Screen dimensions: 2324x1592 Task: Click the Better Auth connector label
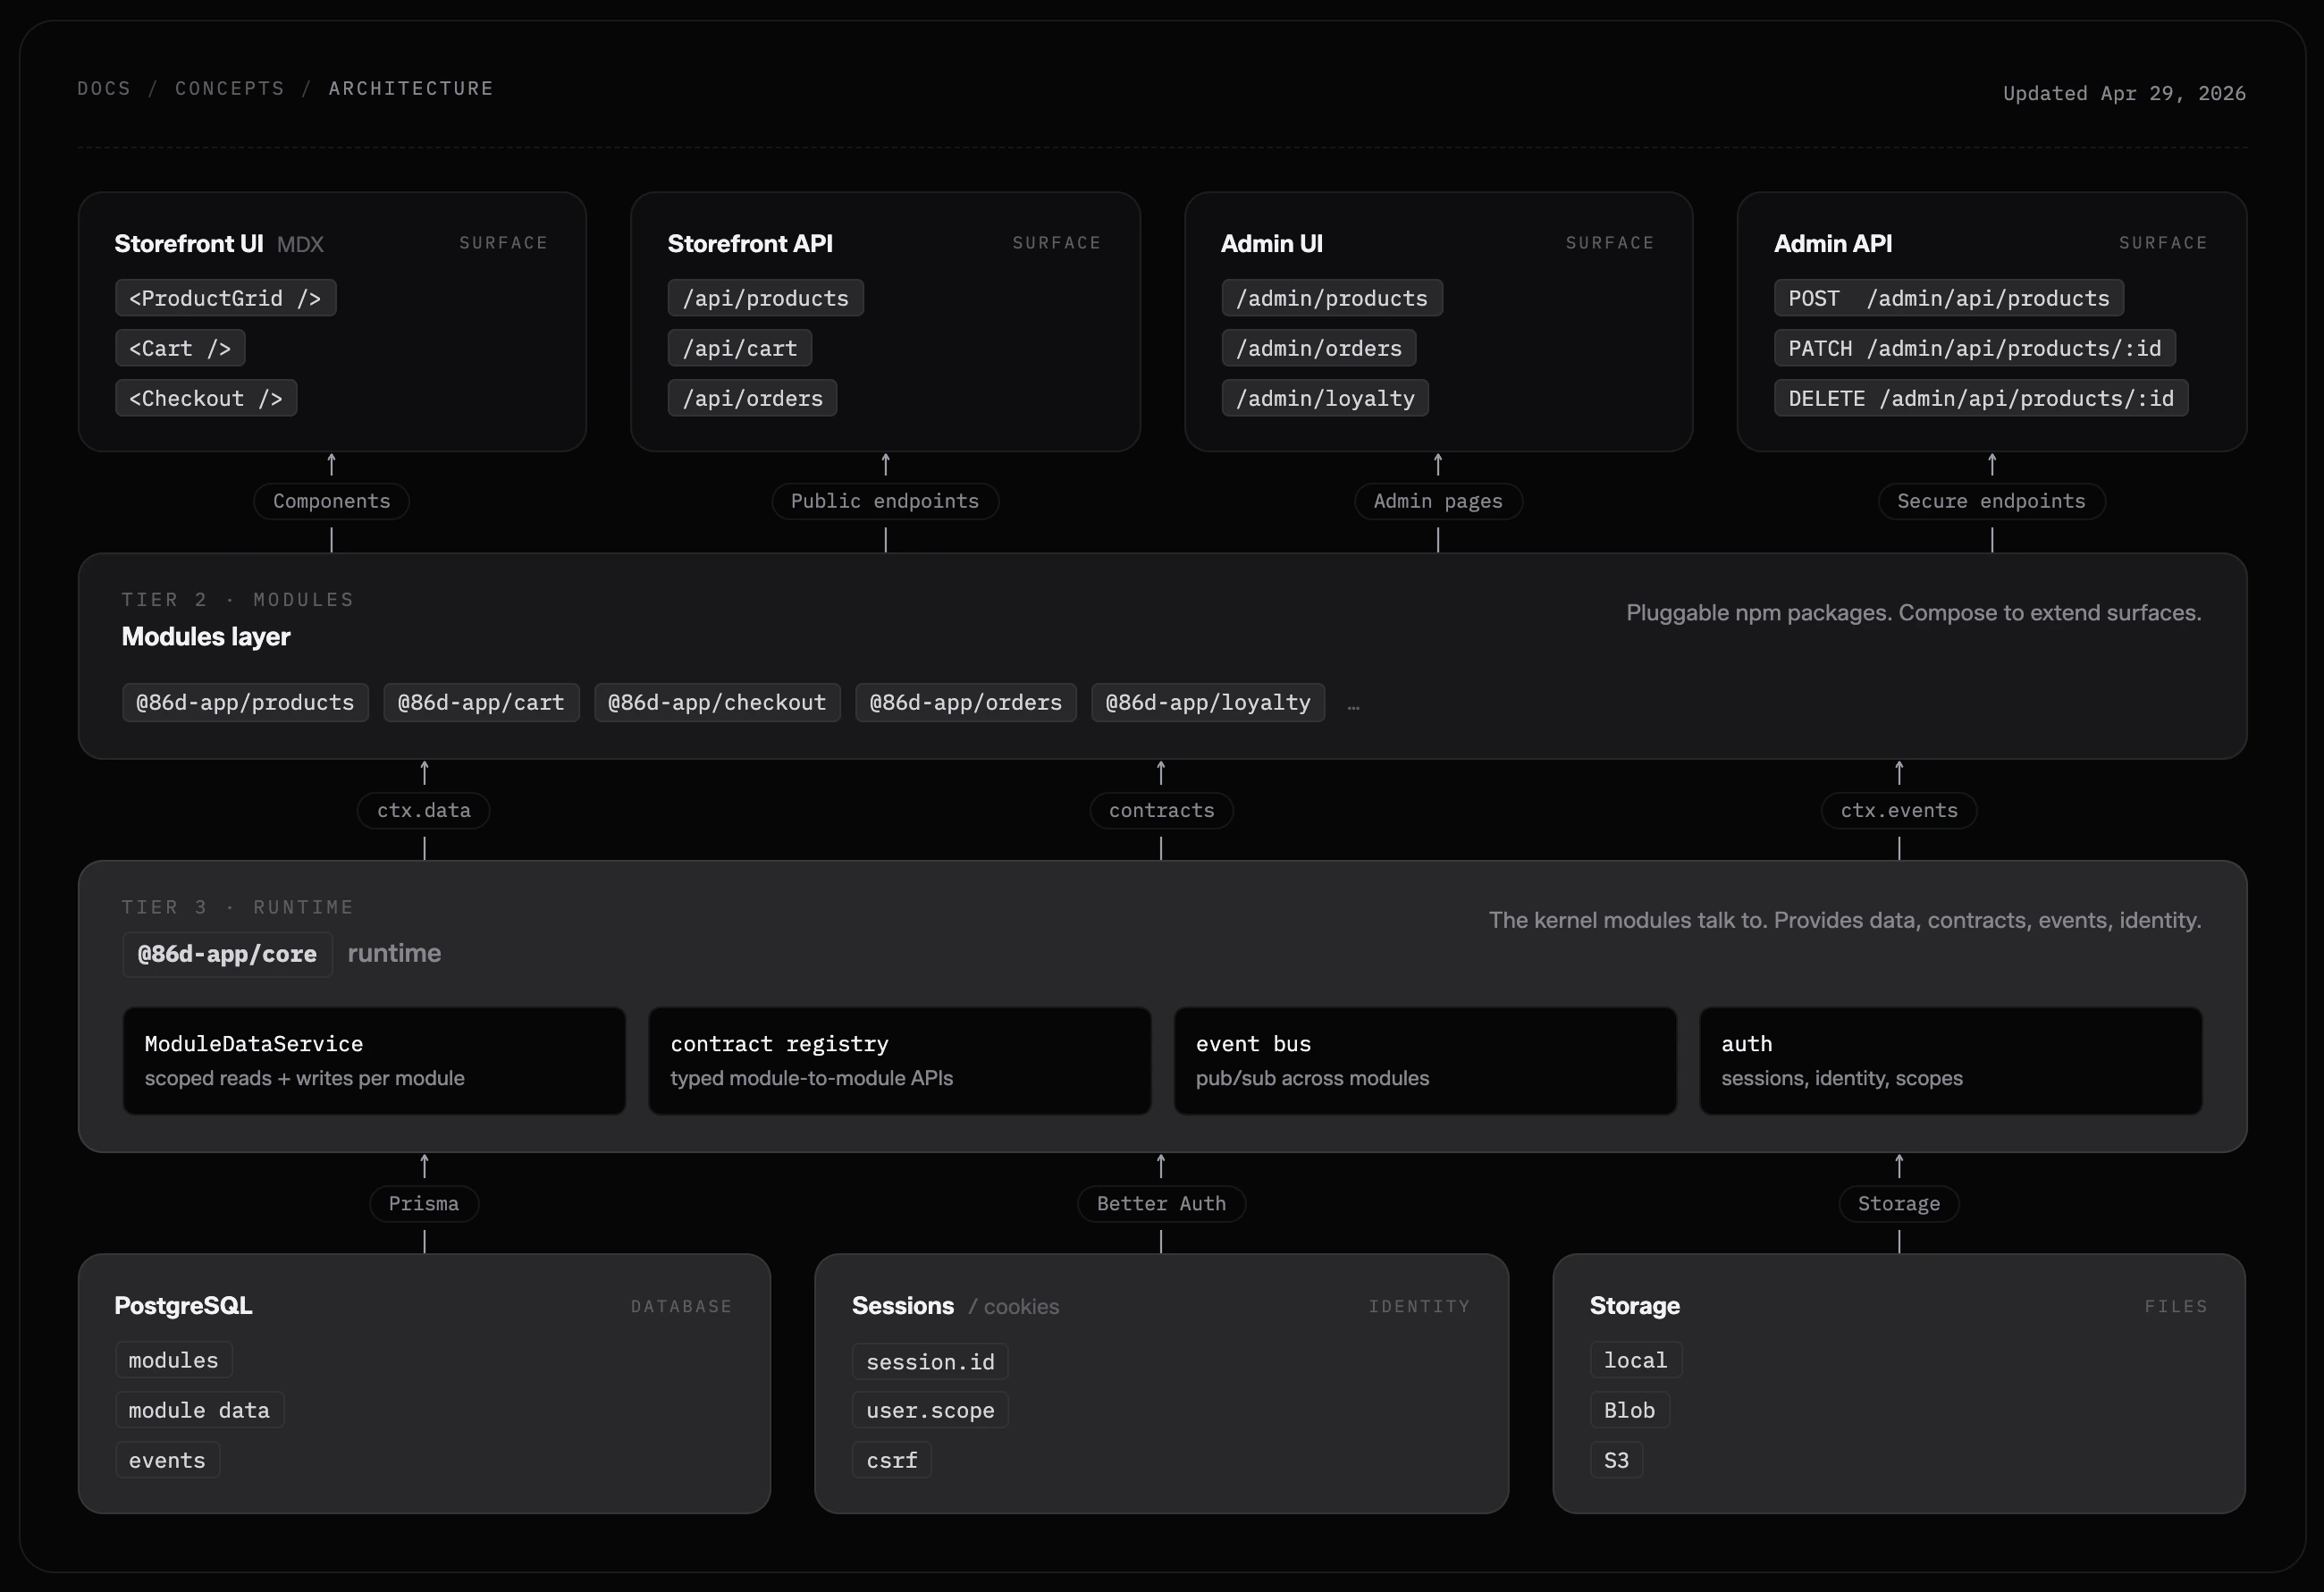pos(1161,1203)
